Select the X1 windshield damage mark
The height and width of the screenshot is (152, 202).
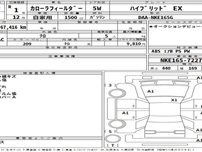coord(174,100)
